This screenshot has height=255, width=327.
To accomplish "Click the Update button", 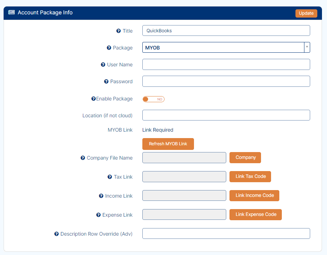I will point(306,13).
